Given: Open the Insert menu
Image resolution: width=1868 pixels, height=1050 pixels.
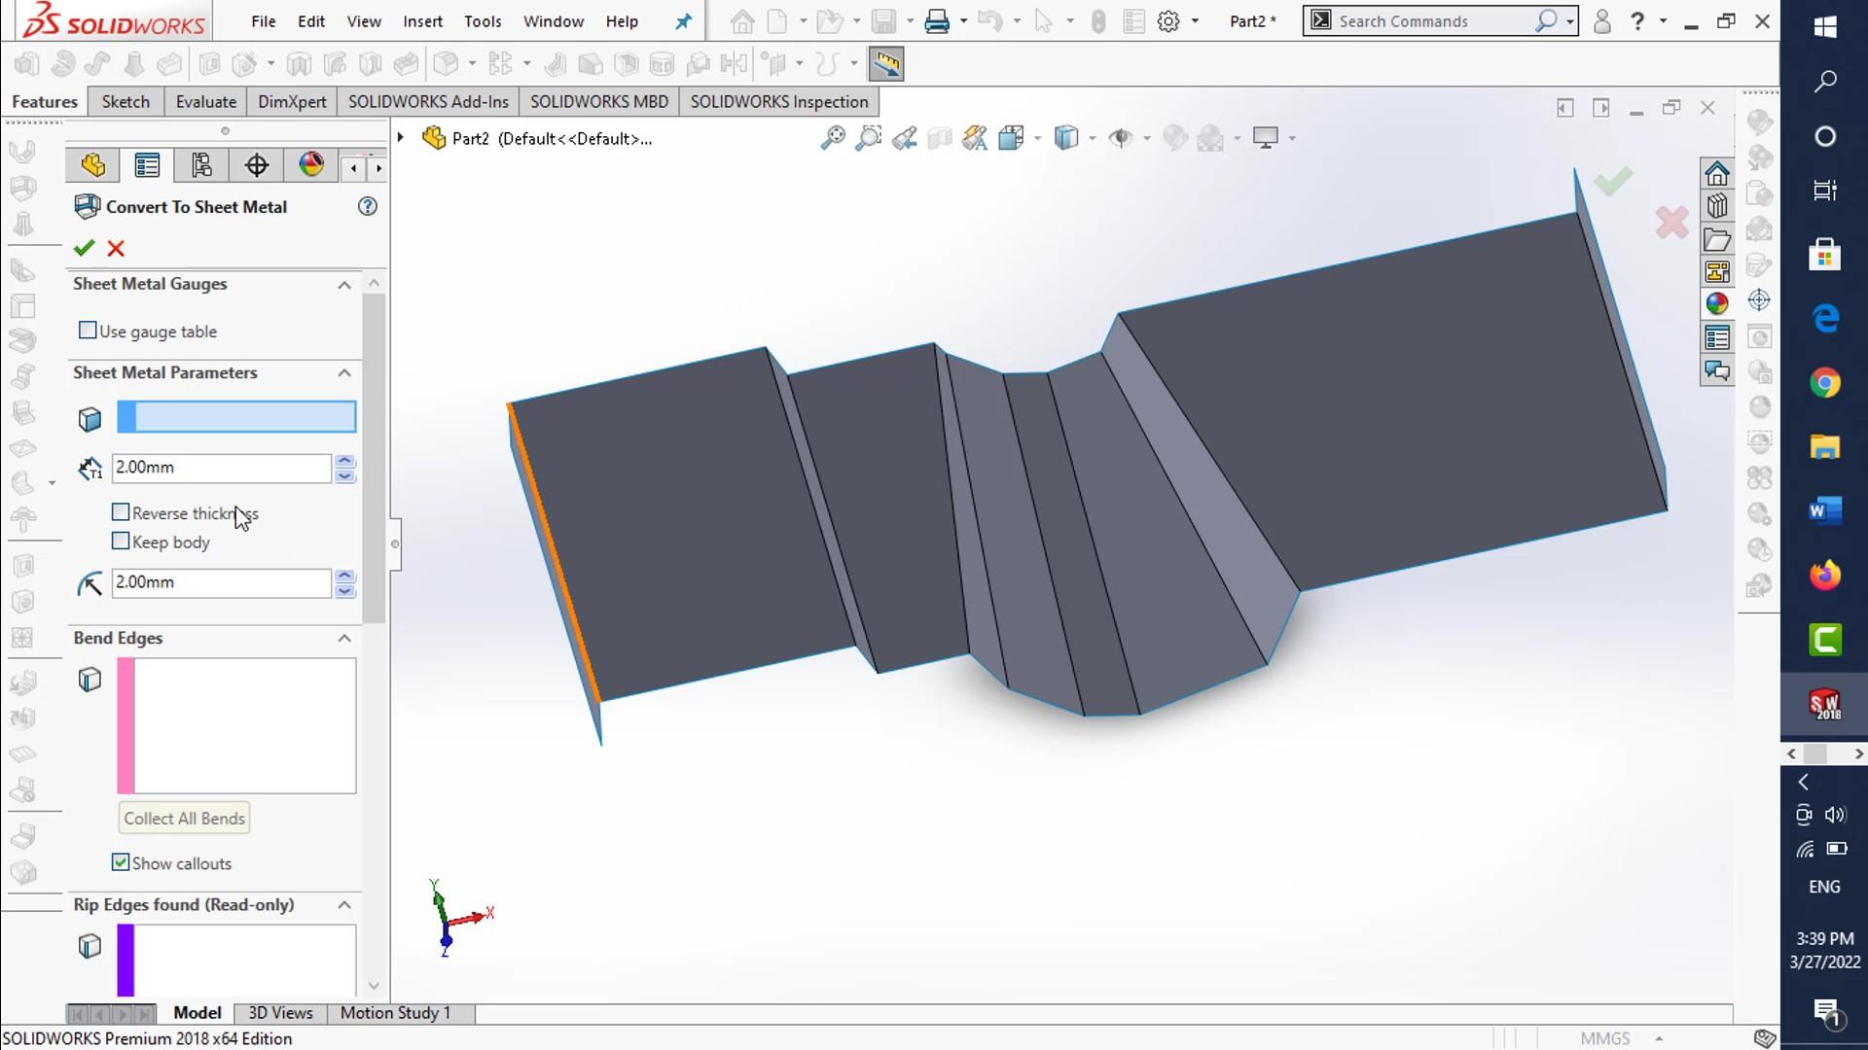Looking at the screenshot, I should (423, 20).
